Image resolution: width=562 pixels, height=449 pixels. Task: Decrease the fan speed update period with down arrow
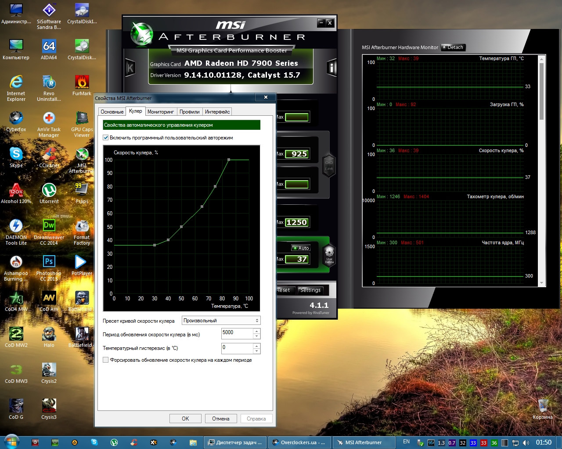pyautogui.click(x=257, y=336)
